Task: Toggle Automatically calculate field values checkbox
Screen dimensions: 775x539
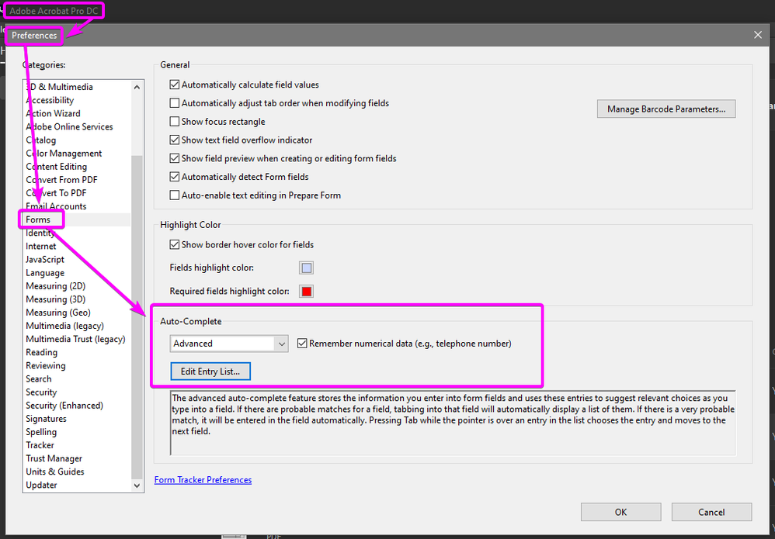Action: pyautogui.click(x=175, y=85)
